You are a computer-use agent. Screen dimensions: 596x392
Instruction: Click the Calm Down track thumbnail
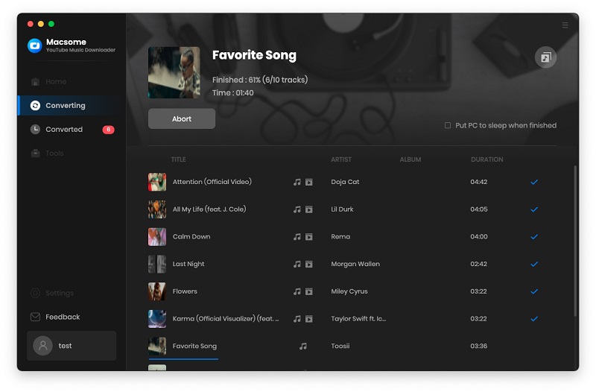(157, 237)
